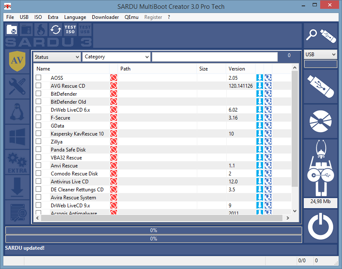The width and height of the screenshot is (342, 269).
Task: Sort by the Version column header
Action: pyautogui.click(x=240, y=69)
